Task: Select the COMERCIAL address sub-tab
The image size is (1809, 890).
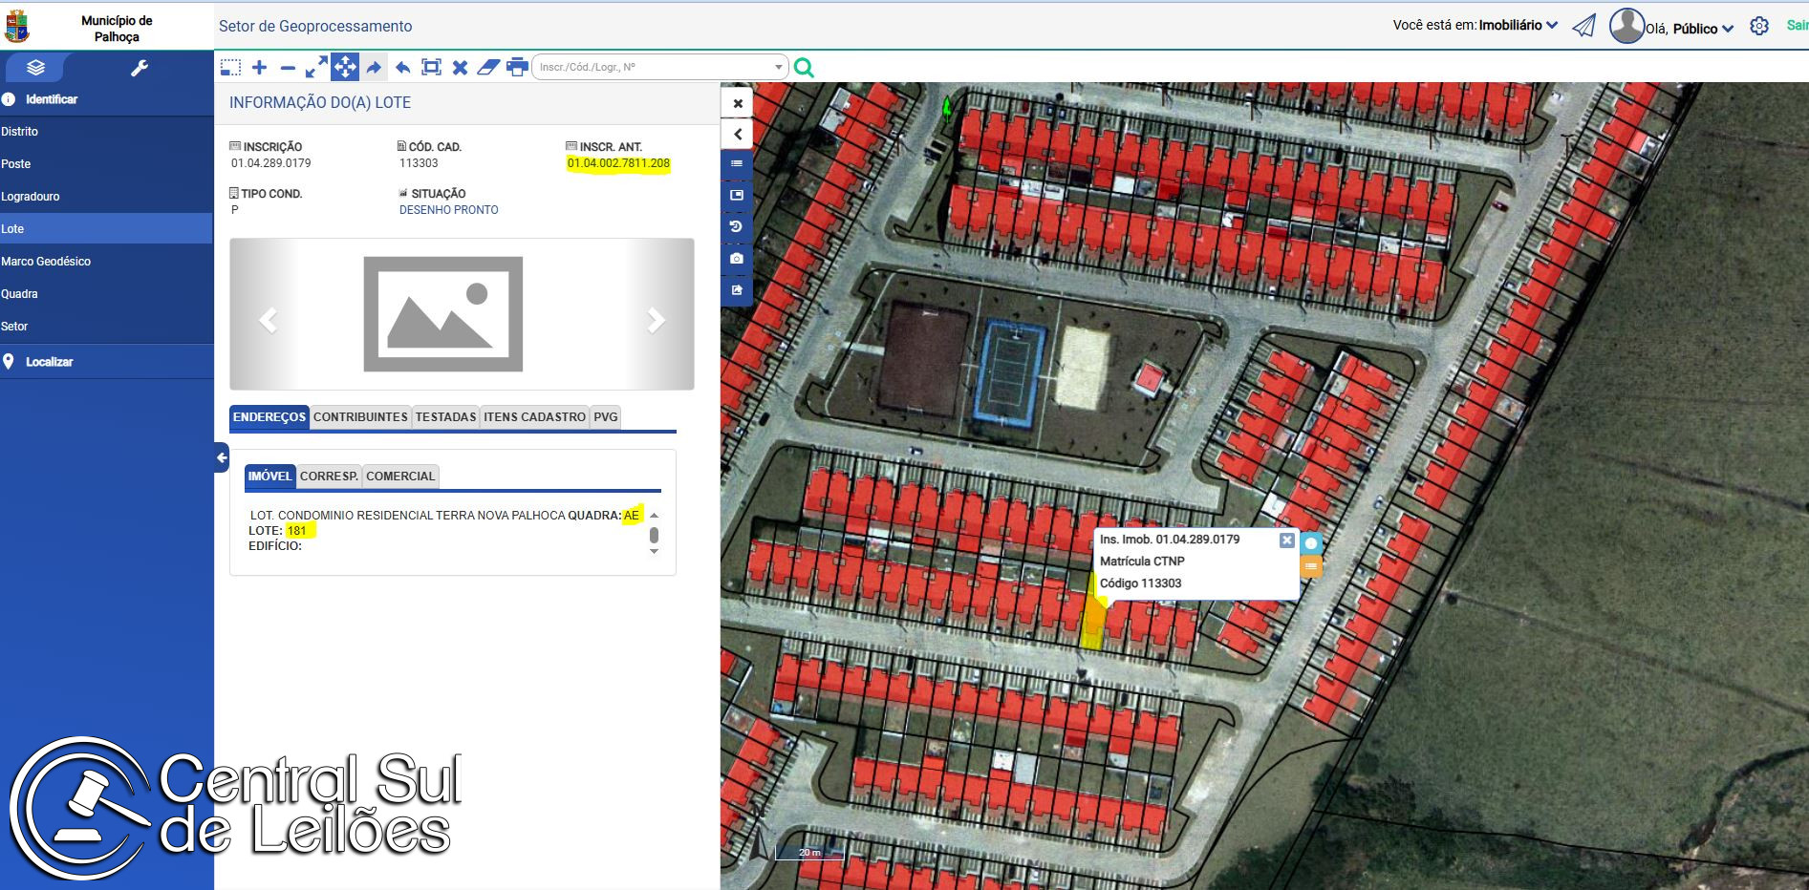Action: (400, 477)
